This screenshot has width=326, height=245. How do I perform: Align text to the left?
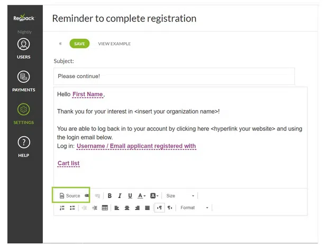pyautogui.click(x=116, y=208)
